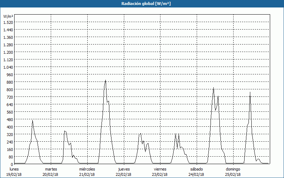
Task: Select the 22/02/18 date label
Action: pyautogui.click(x=124, y=174)
